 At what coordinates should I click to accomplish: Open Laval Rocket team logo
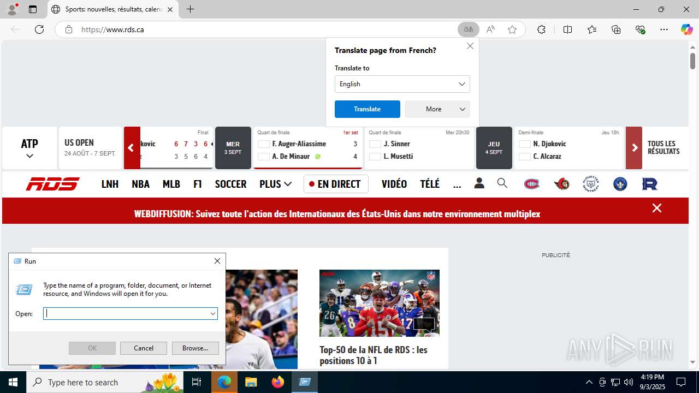[x=649, y=184]
